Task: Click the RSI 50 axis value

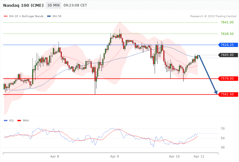Action: click(x=223, y=138)
